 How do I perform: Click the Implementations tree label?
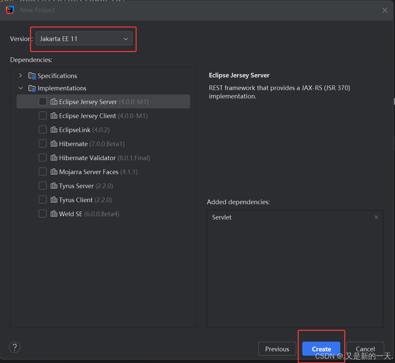[62, 88]
